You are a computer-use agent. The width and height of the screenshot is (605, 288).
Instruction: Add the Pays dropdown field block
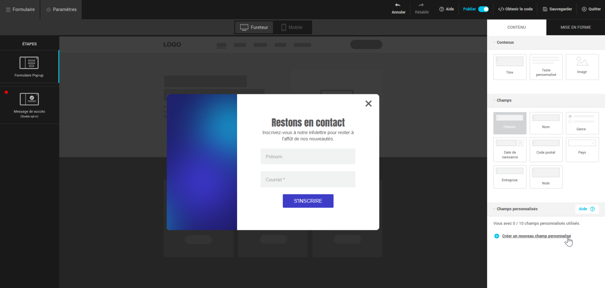tap(582, 149)
